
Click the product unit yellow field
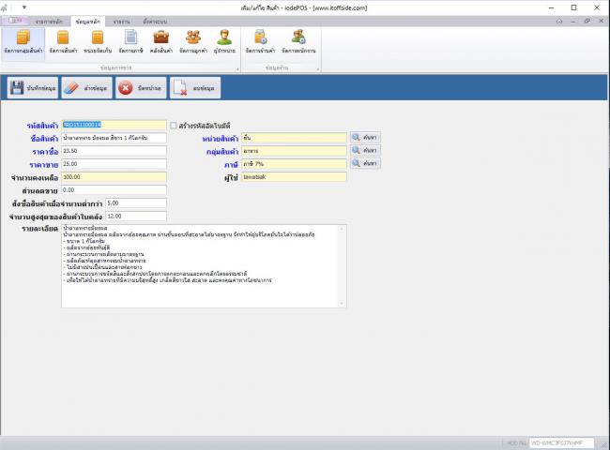pos(294,138)
